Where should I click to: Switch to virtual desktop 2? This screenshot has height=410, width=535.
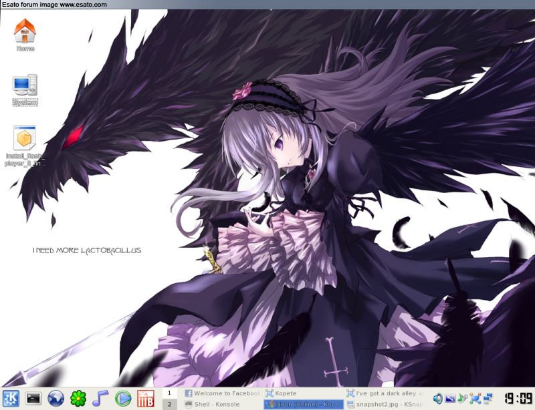click(x=170, y=404)
